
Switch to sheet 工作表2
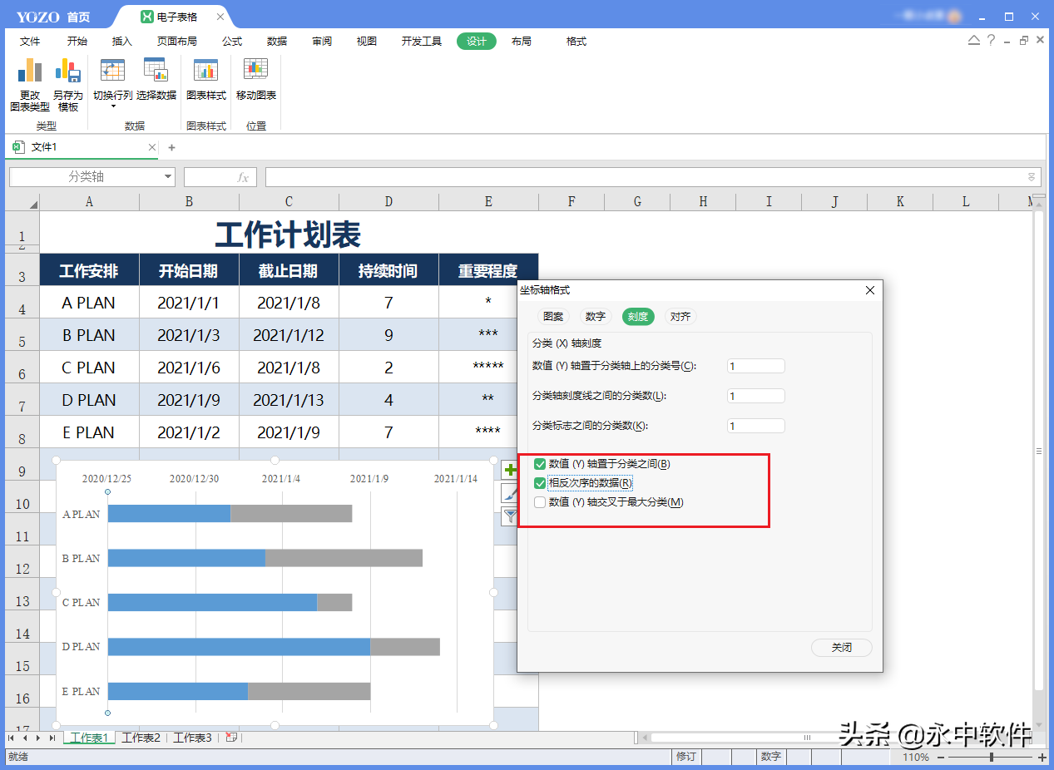141,738
